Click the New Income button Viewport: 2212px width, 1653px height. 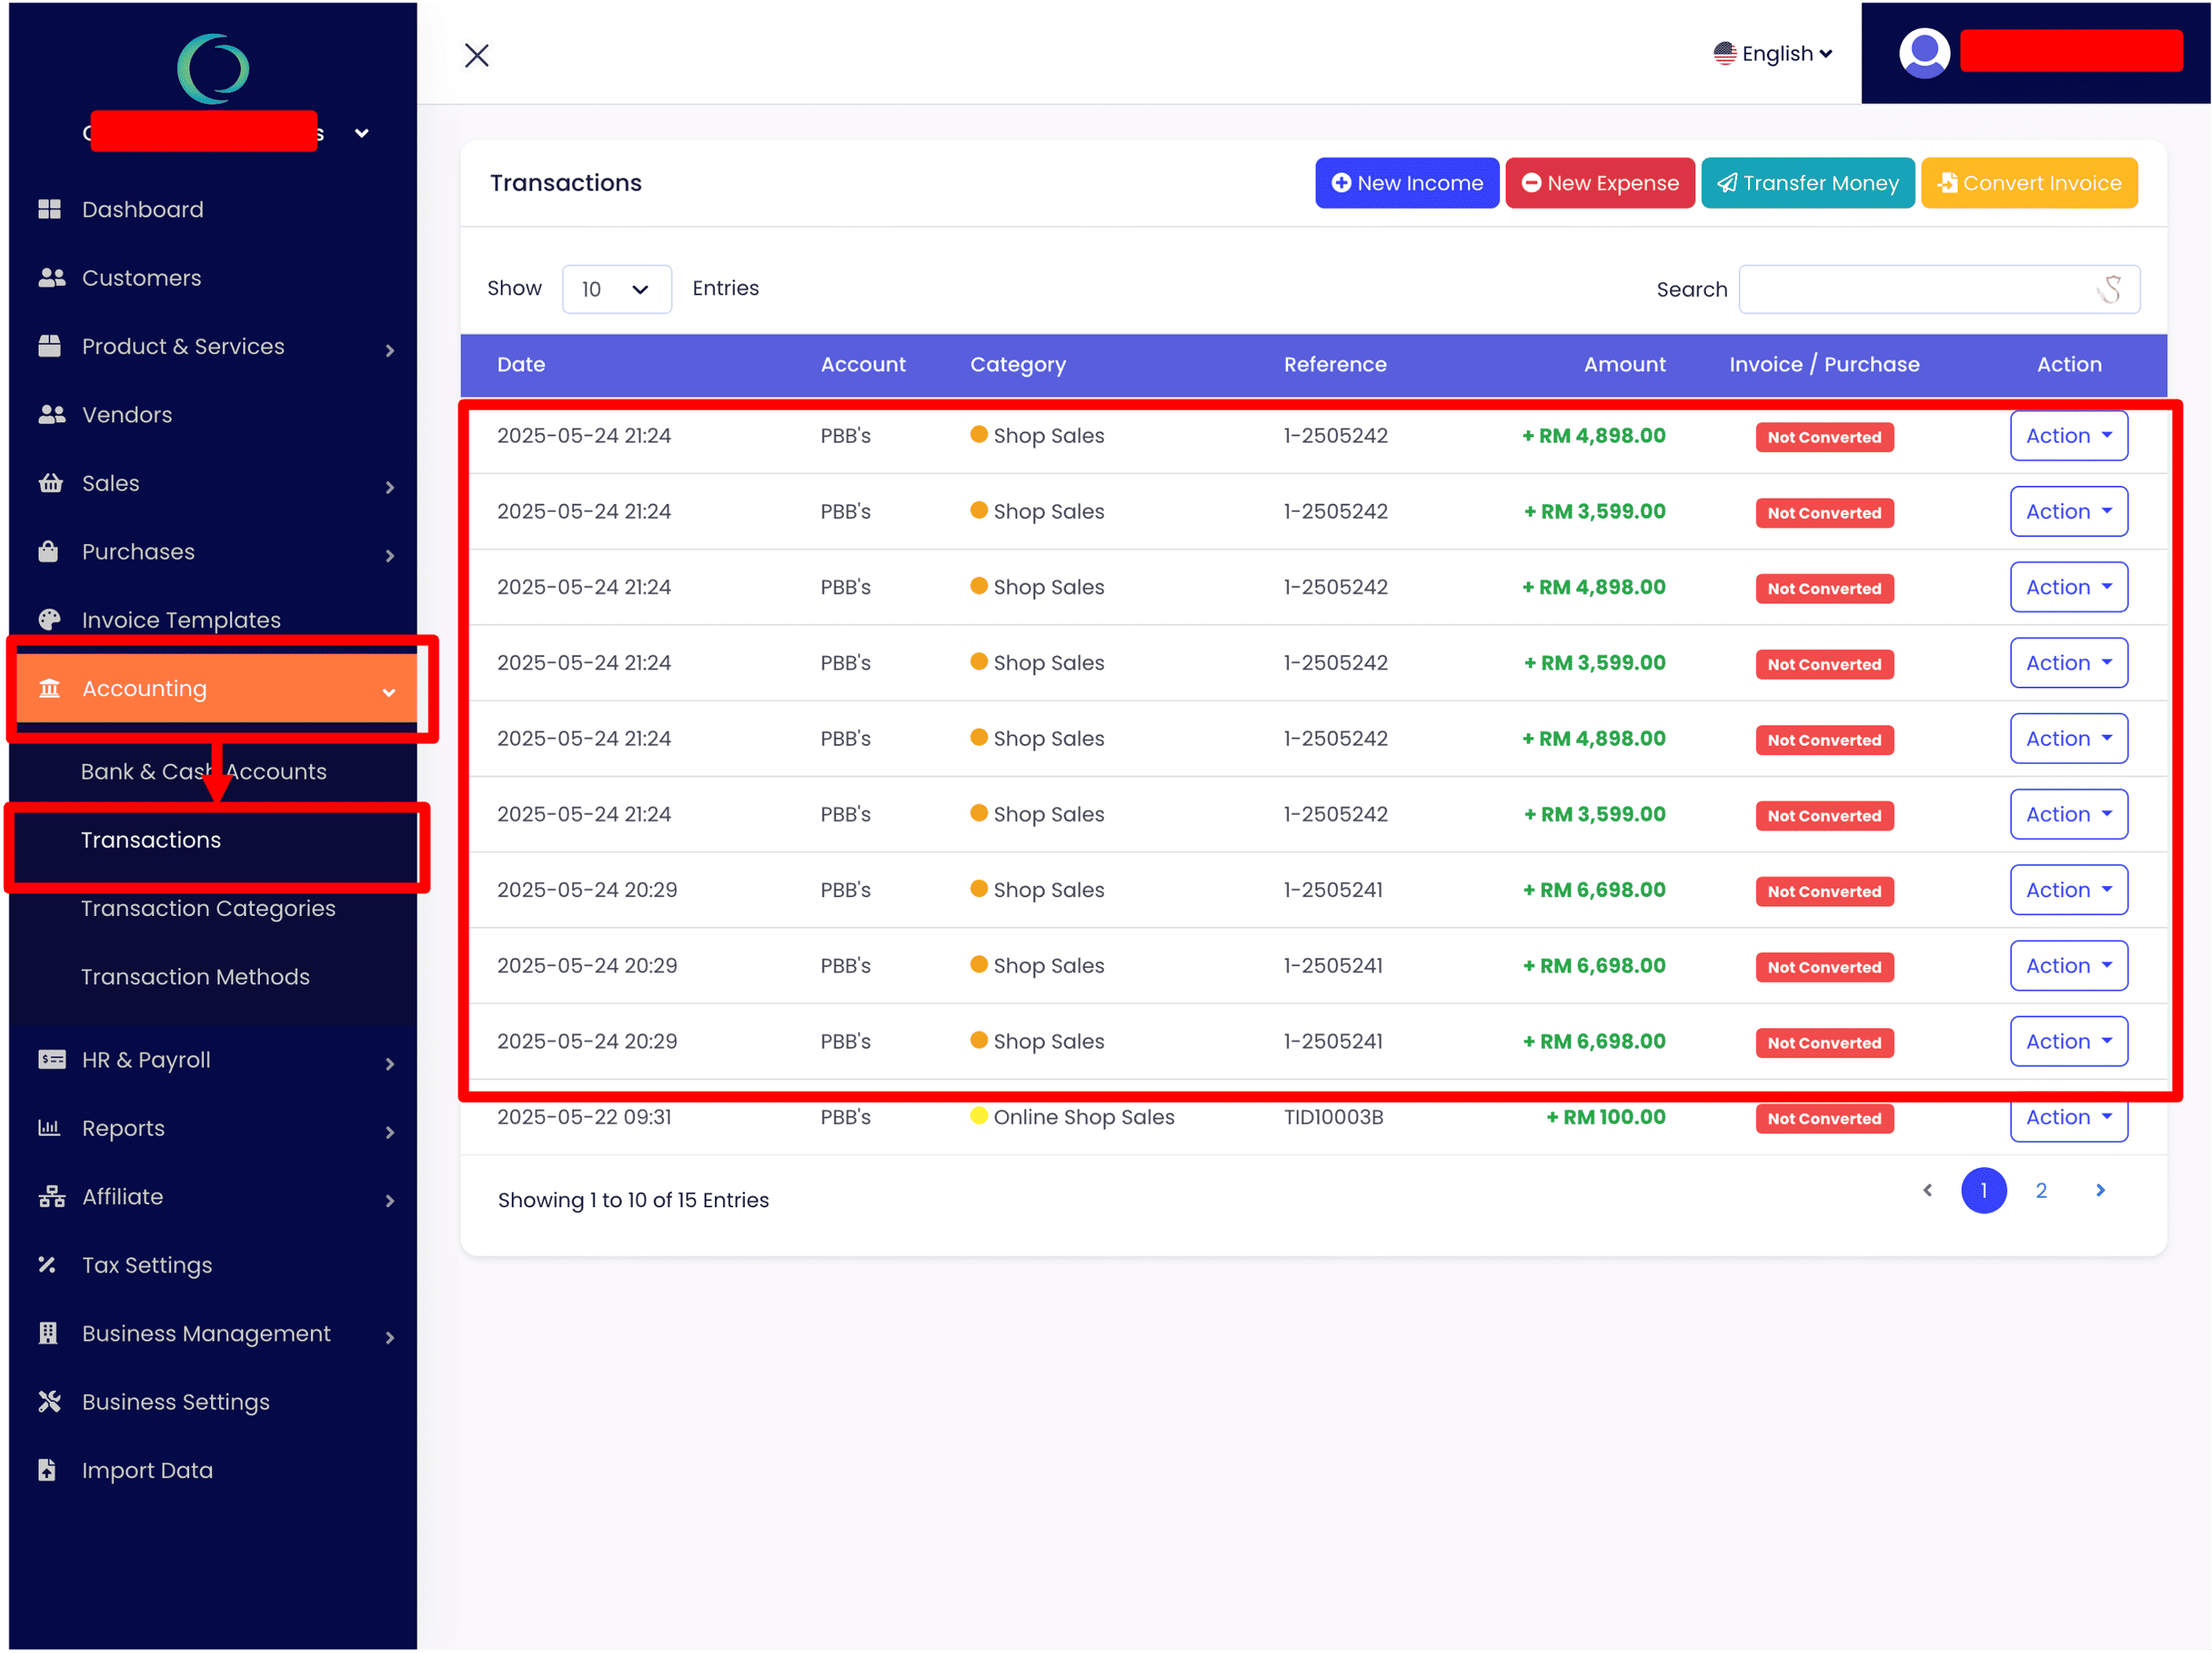coord(1406,183)
